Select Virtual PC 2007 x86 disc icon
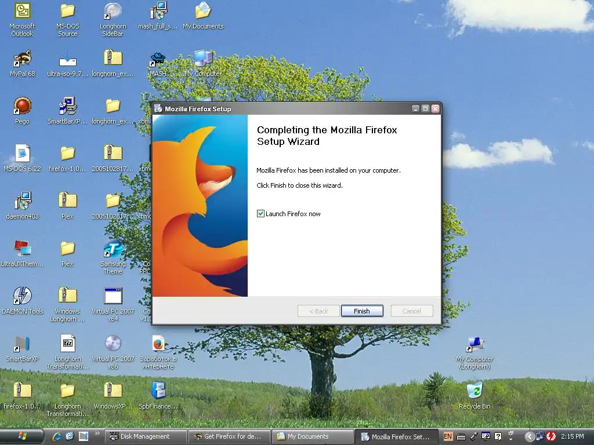This screenshot has width=594, height=445. [x=113, y=343]
